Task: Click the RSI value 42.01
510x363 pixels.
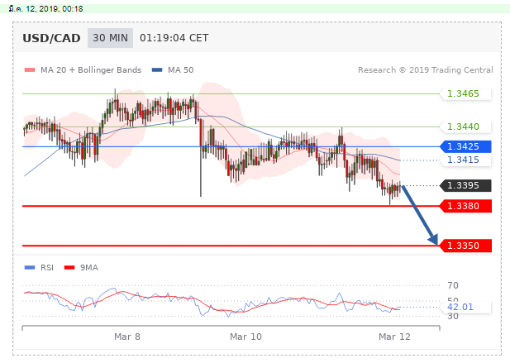Action: 460,307
